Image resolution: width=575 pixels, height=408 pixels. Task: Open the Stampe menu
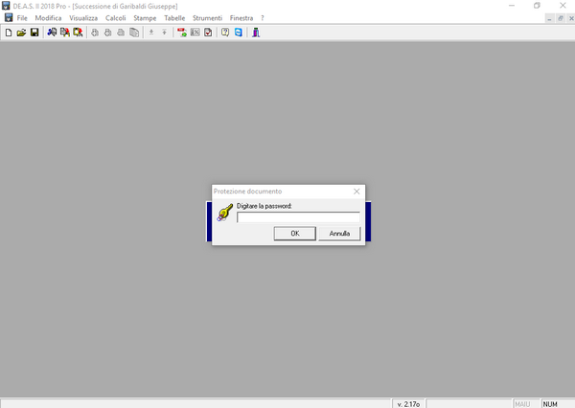(145, 18)
